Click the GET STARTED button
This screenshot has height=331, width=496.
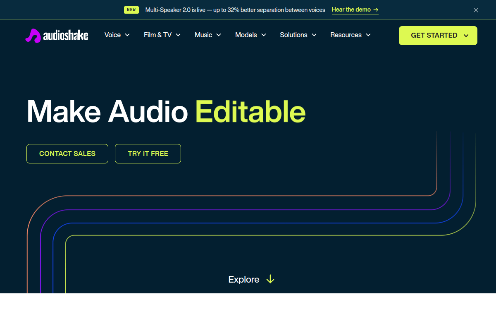coord(438,36)
